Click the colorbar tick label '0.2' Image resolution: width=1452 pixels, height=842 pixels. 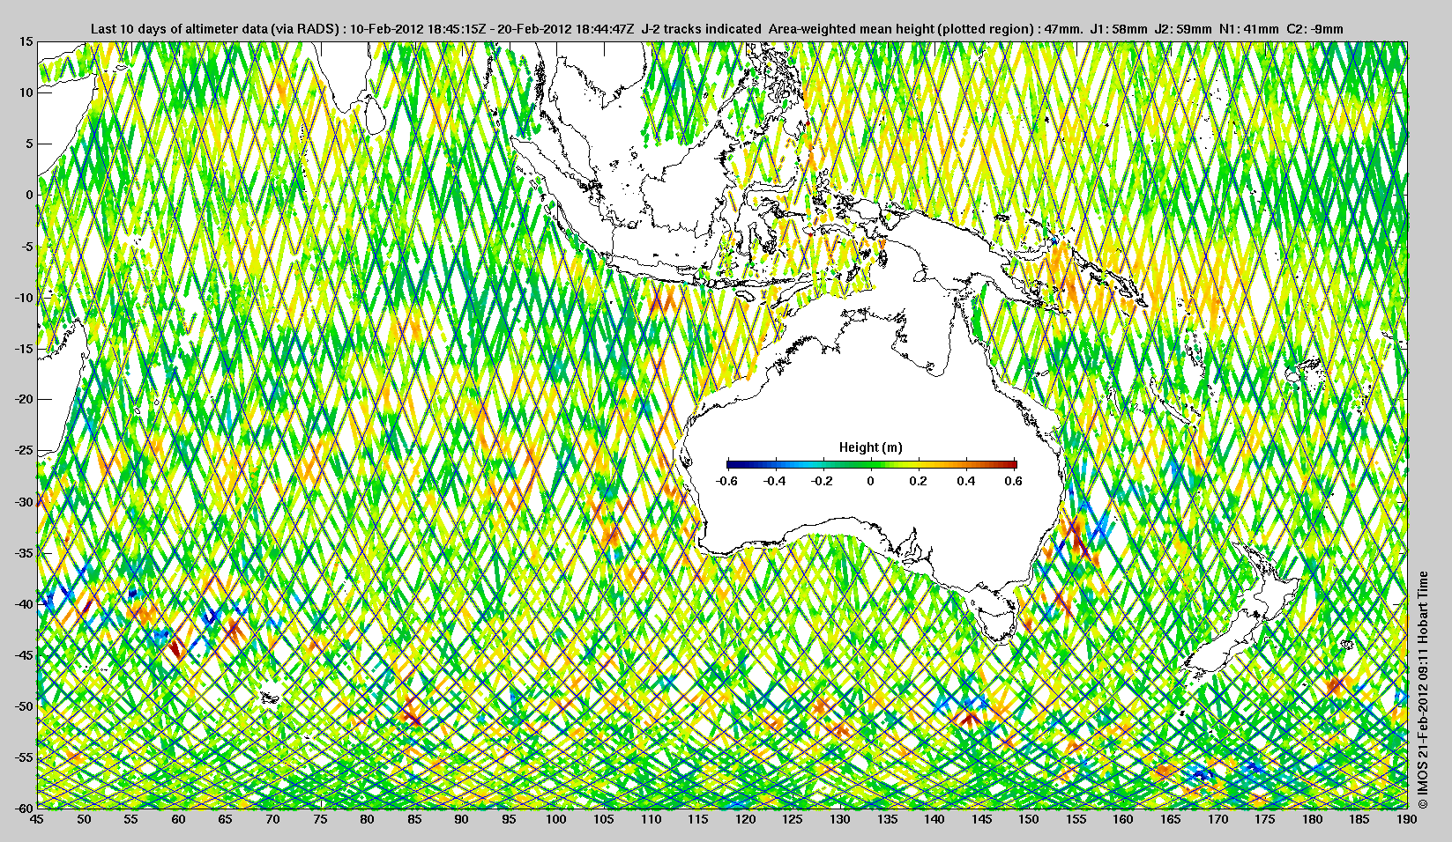coord(919,481)
